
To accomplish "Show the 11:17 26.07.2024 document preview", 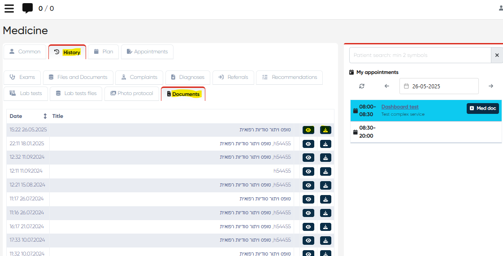I will coord(308,199).
